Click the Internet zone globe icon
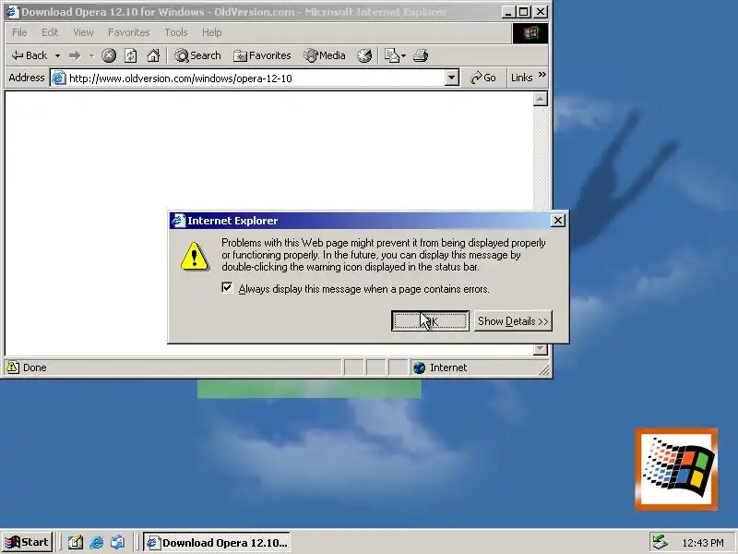The height and width of the screenshot is (554, 738). point(419,367)
